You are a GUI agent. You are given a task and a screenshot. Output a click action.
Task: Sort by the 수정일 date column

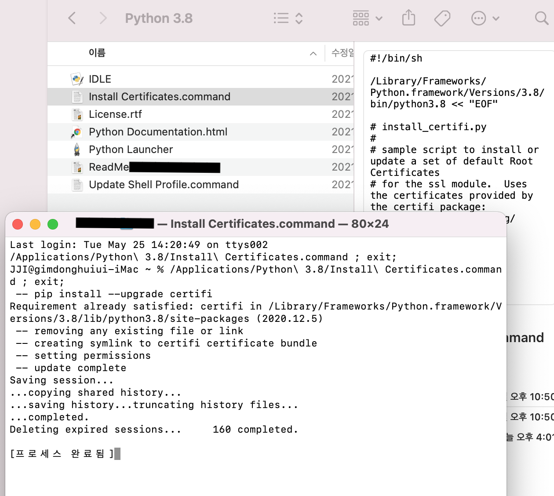point(343,53)
